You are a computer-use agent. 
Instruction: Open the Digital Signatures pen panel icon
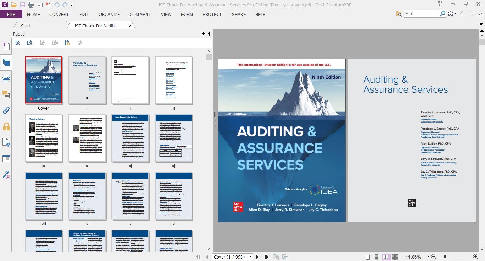[6, 175]
